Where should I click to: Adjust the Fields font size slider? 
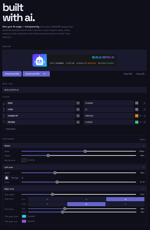tap(82, 212)
